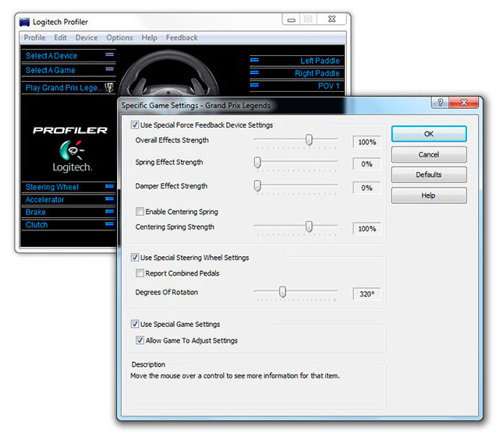Open the Feedback menu
This screenshot has height=436, width=499.
click(x=182, y=37)
